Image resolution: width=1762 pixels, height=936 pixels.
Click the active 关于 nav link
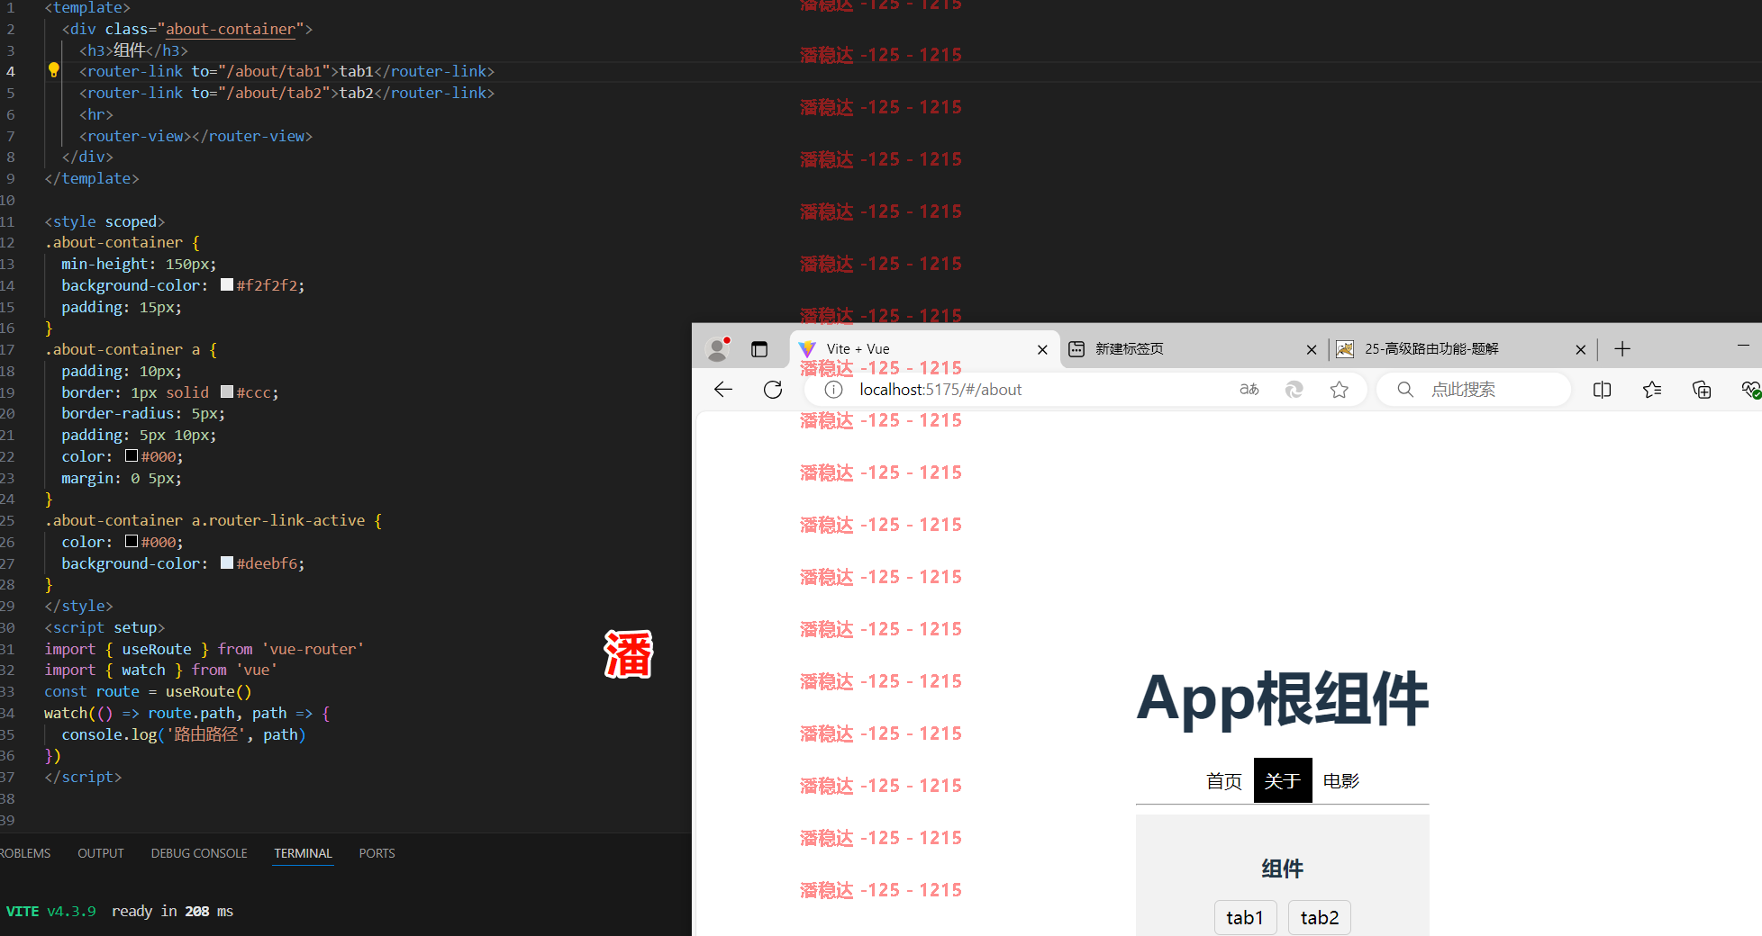(1283, 781)
